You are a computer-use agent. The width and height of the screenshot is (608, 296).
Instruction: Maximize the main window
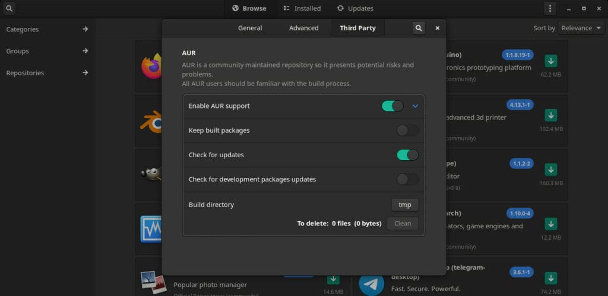tap(584, 8)
